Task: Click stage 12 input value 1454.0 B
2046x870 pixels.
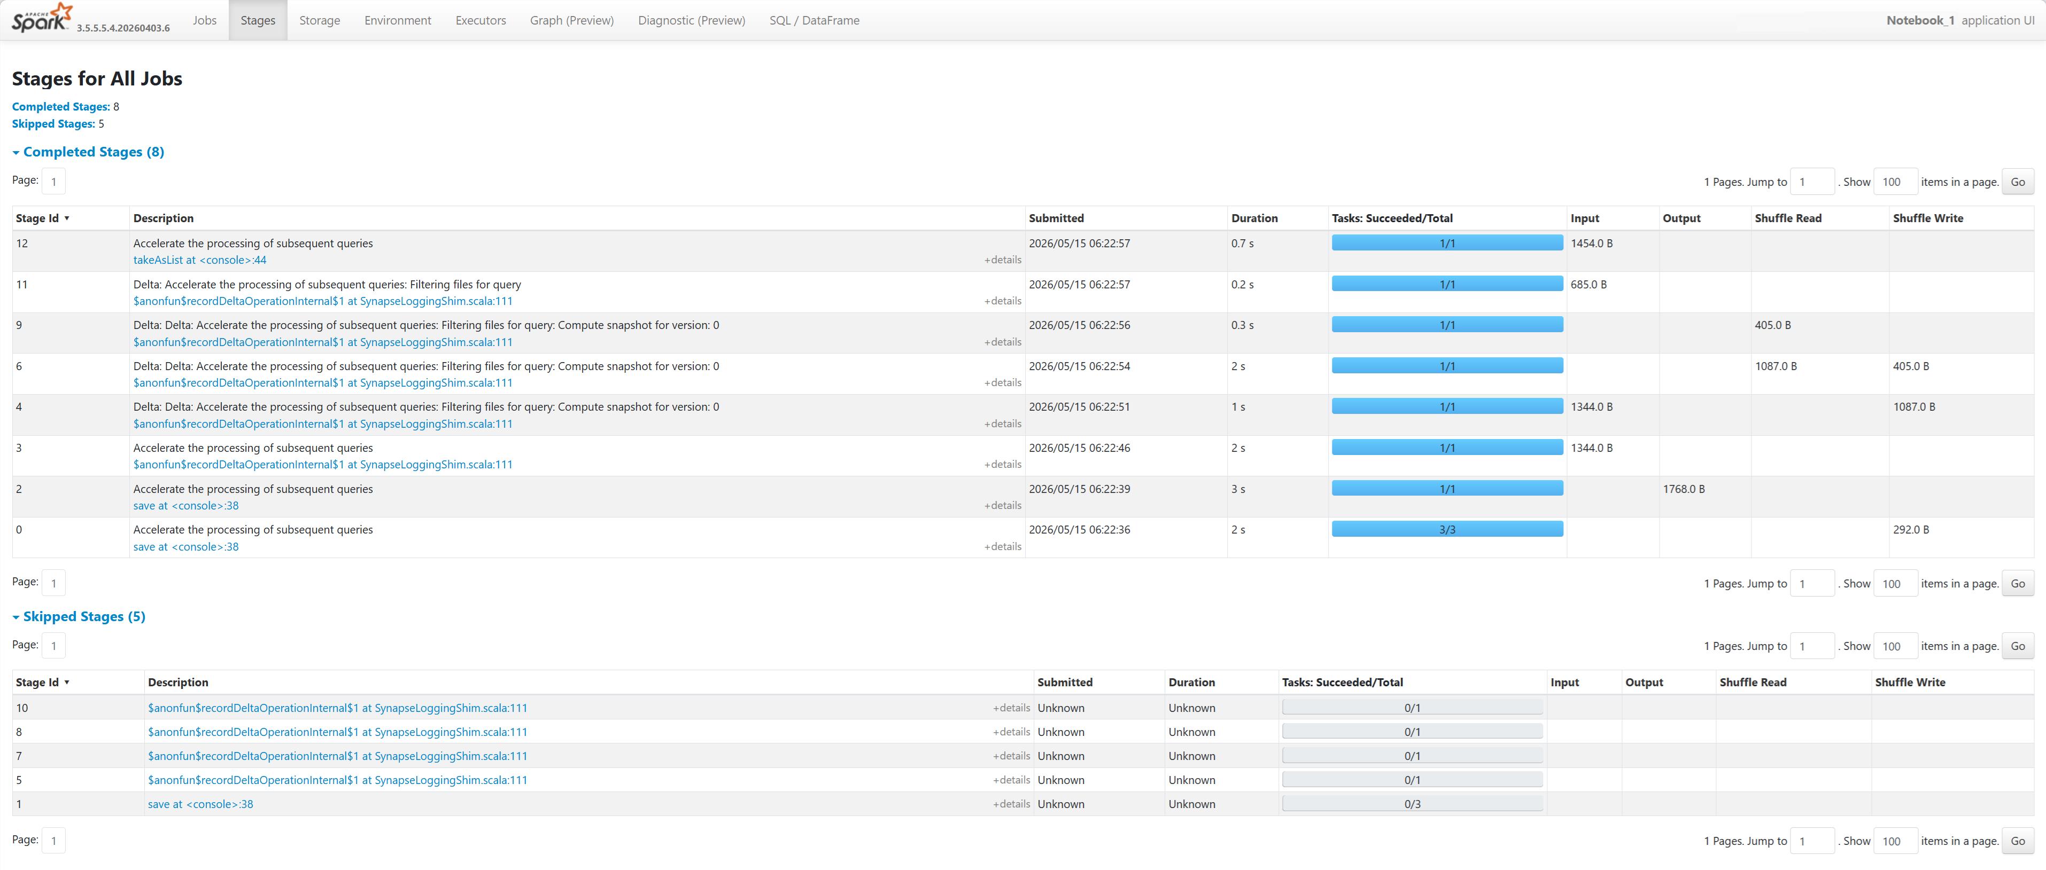Action: [x=1592, y=244]
